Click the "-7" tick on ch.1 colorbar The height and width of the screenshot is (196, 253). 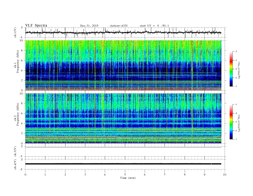[x=235, y=86]
